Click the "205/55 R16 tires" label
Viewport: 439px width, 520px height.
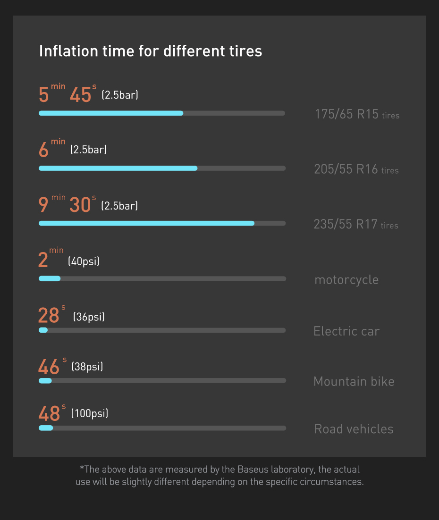click(356, 169)
